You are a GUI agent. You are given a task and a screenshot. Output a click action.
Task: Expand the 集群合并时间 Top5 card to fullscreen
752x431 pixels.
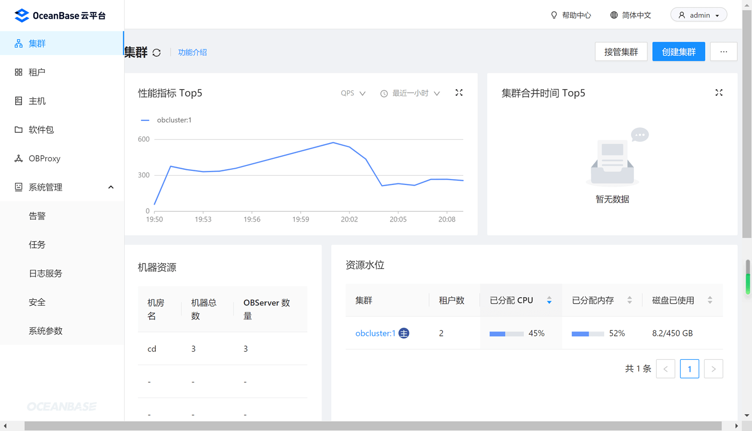pos(719,93)
